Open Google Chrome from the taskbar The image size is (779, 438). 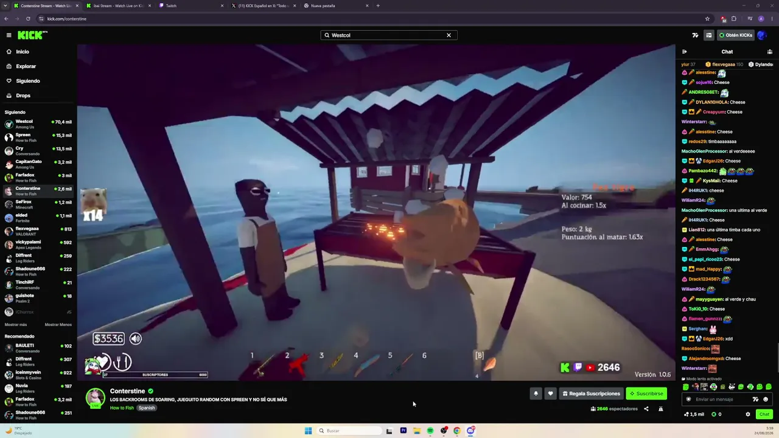click(x=457, y=431)
